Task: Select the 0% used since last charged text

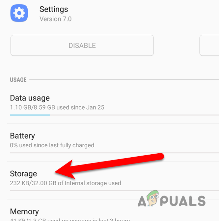Action: (x=52, y=145)
